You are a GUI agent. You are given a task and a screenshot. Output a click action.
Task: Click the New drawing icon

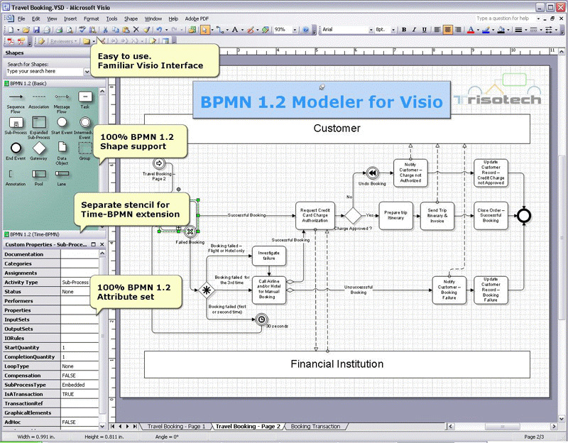[x=11, y=30]
